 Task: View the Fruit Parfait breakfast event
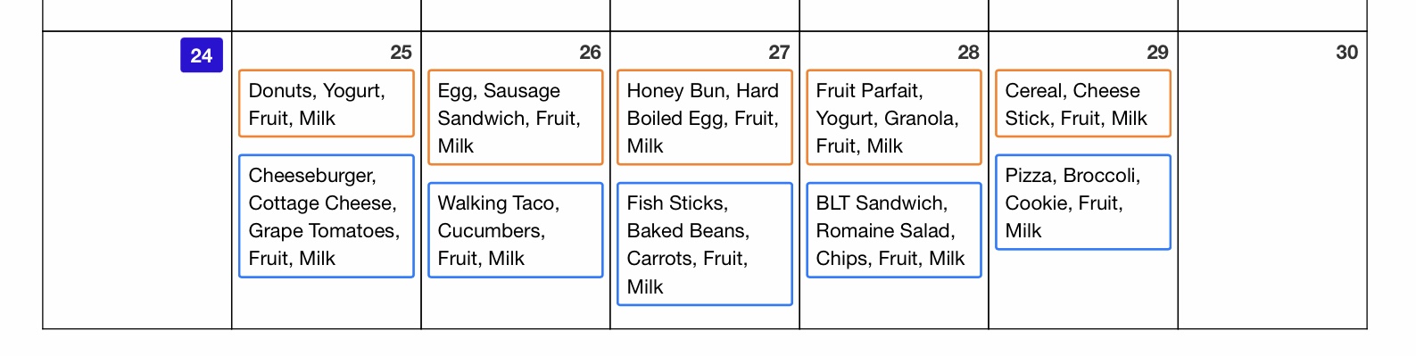coord(894,118)
